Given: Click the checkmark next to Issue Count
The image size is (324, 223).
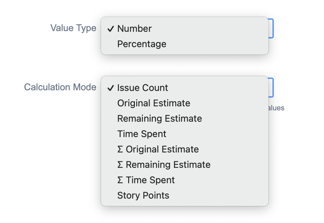Looking at the screenshot, I should [x=110, y=88].
